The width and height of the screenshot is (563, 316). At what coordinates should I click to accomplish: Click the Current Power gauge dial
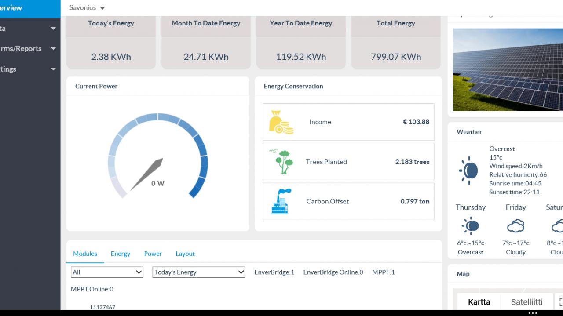click(x=158, y=156)
